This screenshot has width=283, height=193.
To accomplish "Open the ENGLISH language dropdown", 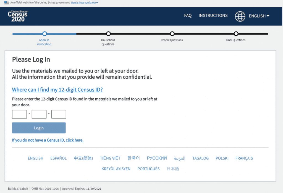I will pyautogui.click(x=259, y=16).
